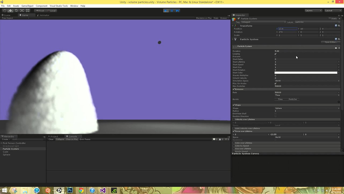Screen dimensions: 344x194
Task: Click the Play button
Action: pyautogui.click(x=166, y=11)
